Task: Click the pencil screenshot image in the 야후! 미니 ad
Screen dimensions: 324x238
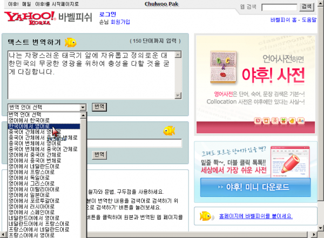Action: 290,161
